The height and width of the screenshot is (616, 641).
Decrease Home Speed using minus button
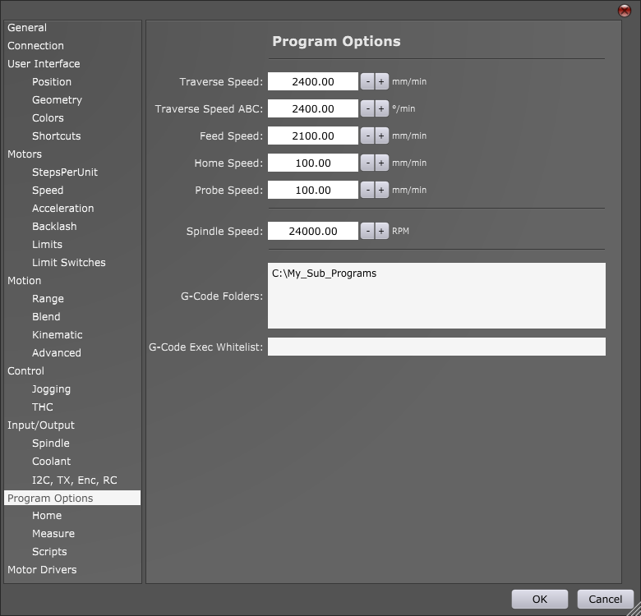click(x=368, y=163)
